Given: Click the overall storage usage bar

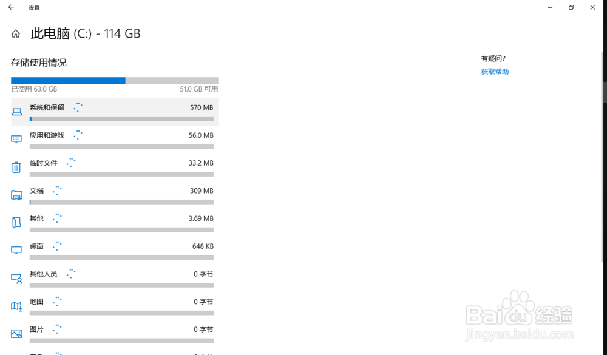Looking at the screenshot, I should (114, 80).
